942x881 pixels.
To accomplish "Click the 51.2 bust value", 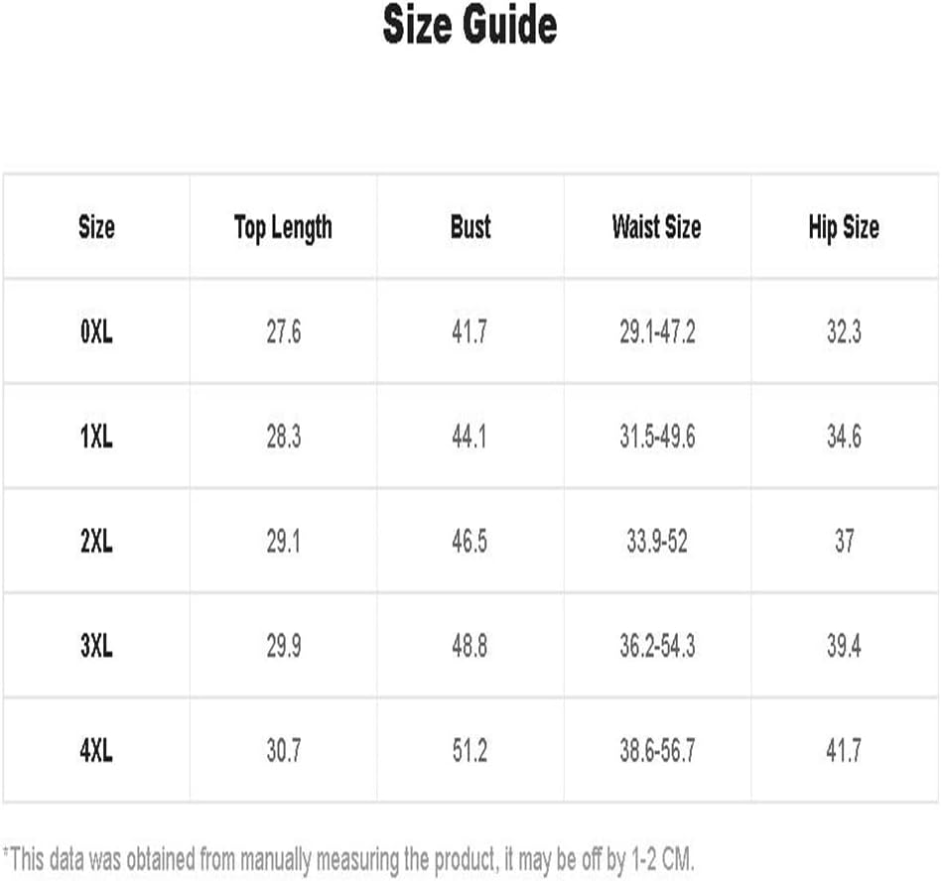I will tap(470, 750).
